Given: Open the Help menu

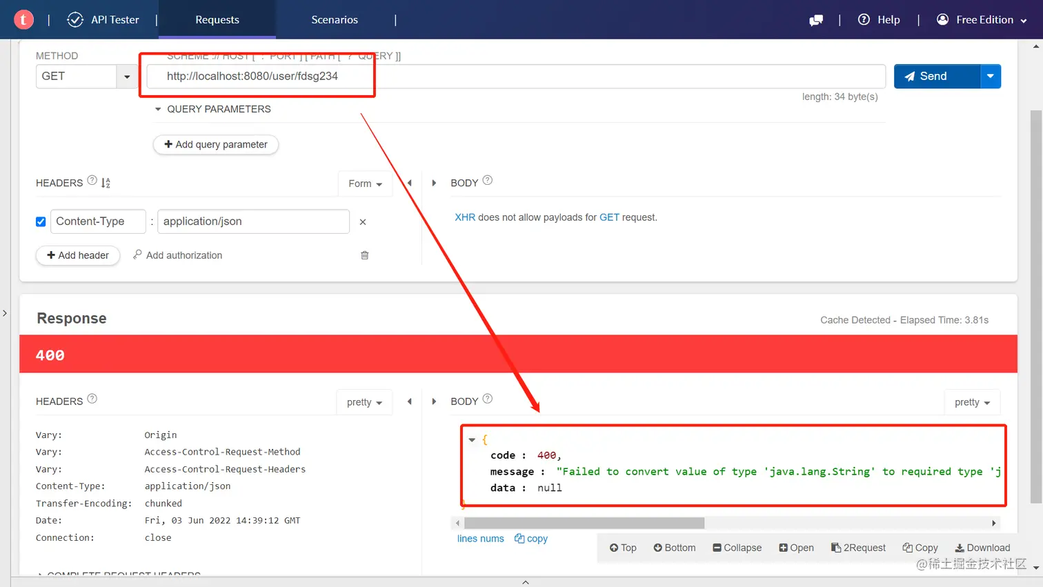Looking at the screenshot, I should [879, 19].
